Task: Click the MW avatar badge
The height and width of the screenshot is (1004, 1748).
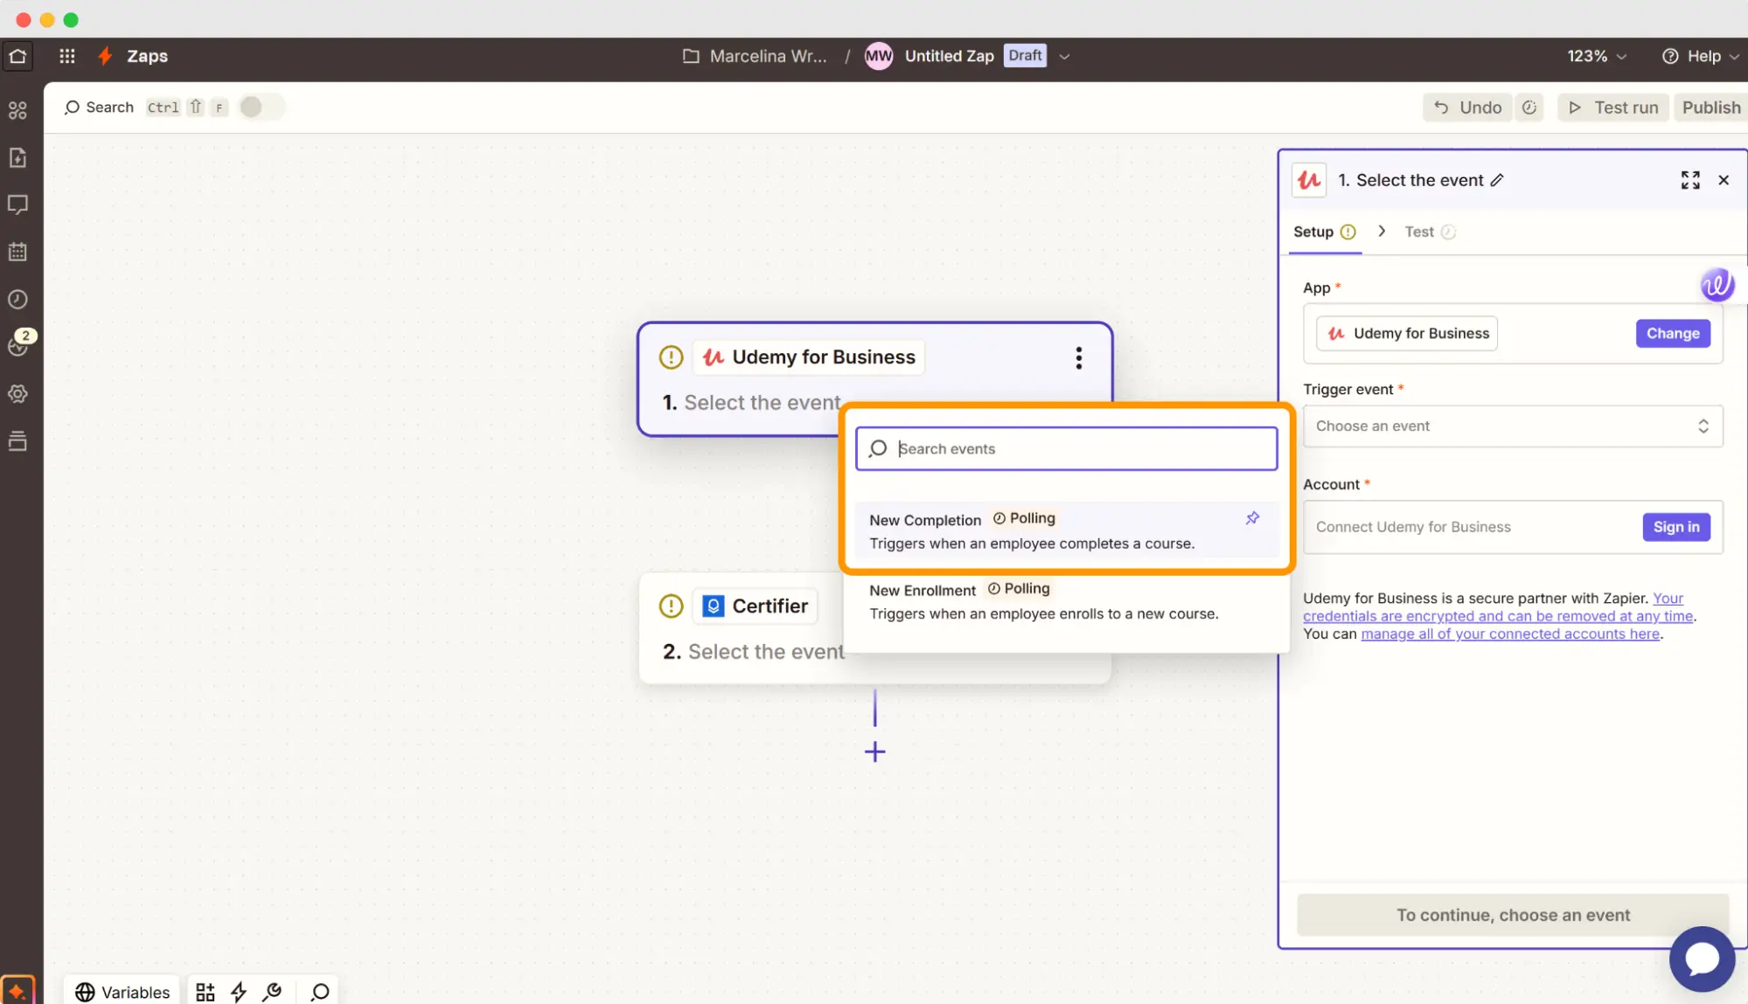Action: click(x=878, y=56)
